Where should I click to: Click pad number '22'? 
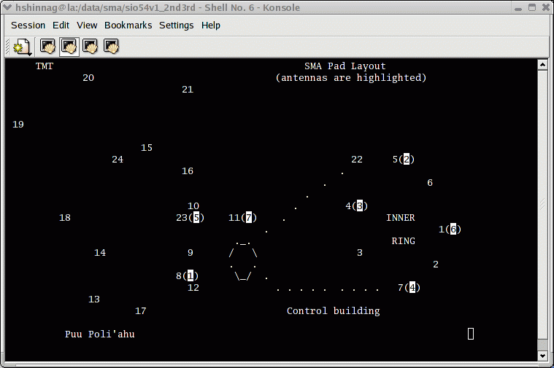tap(357, 160)
